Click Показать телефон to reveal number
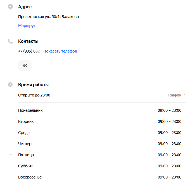Image resolution: width=195 pixels, height=186 pixels. [x=60, y=51]
